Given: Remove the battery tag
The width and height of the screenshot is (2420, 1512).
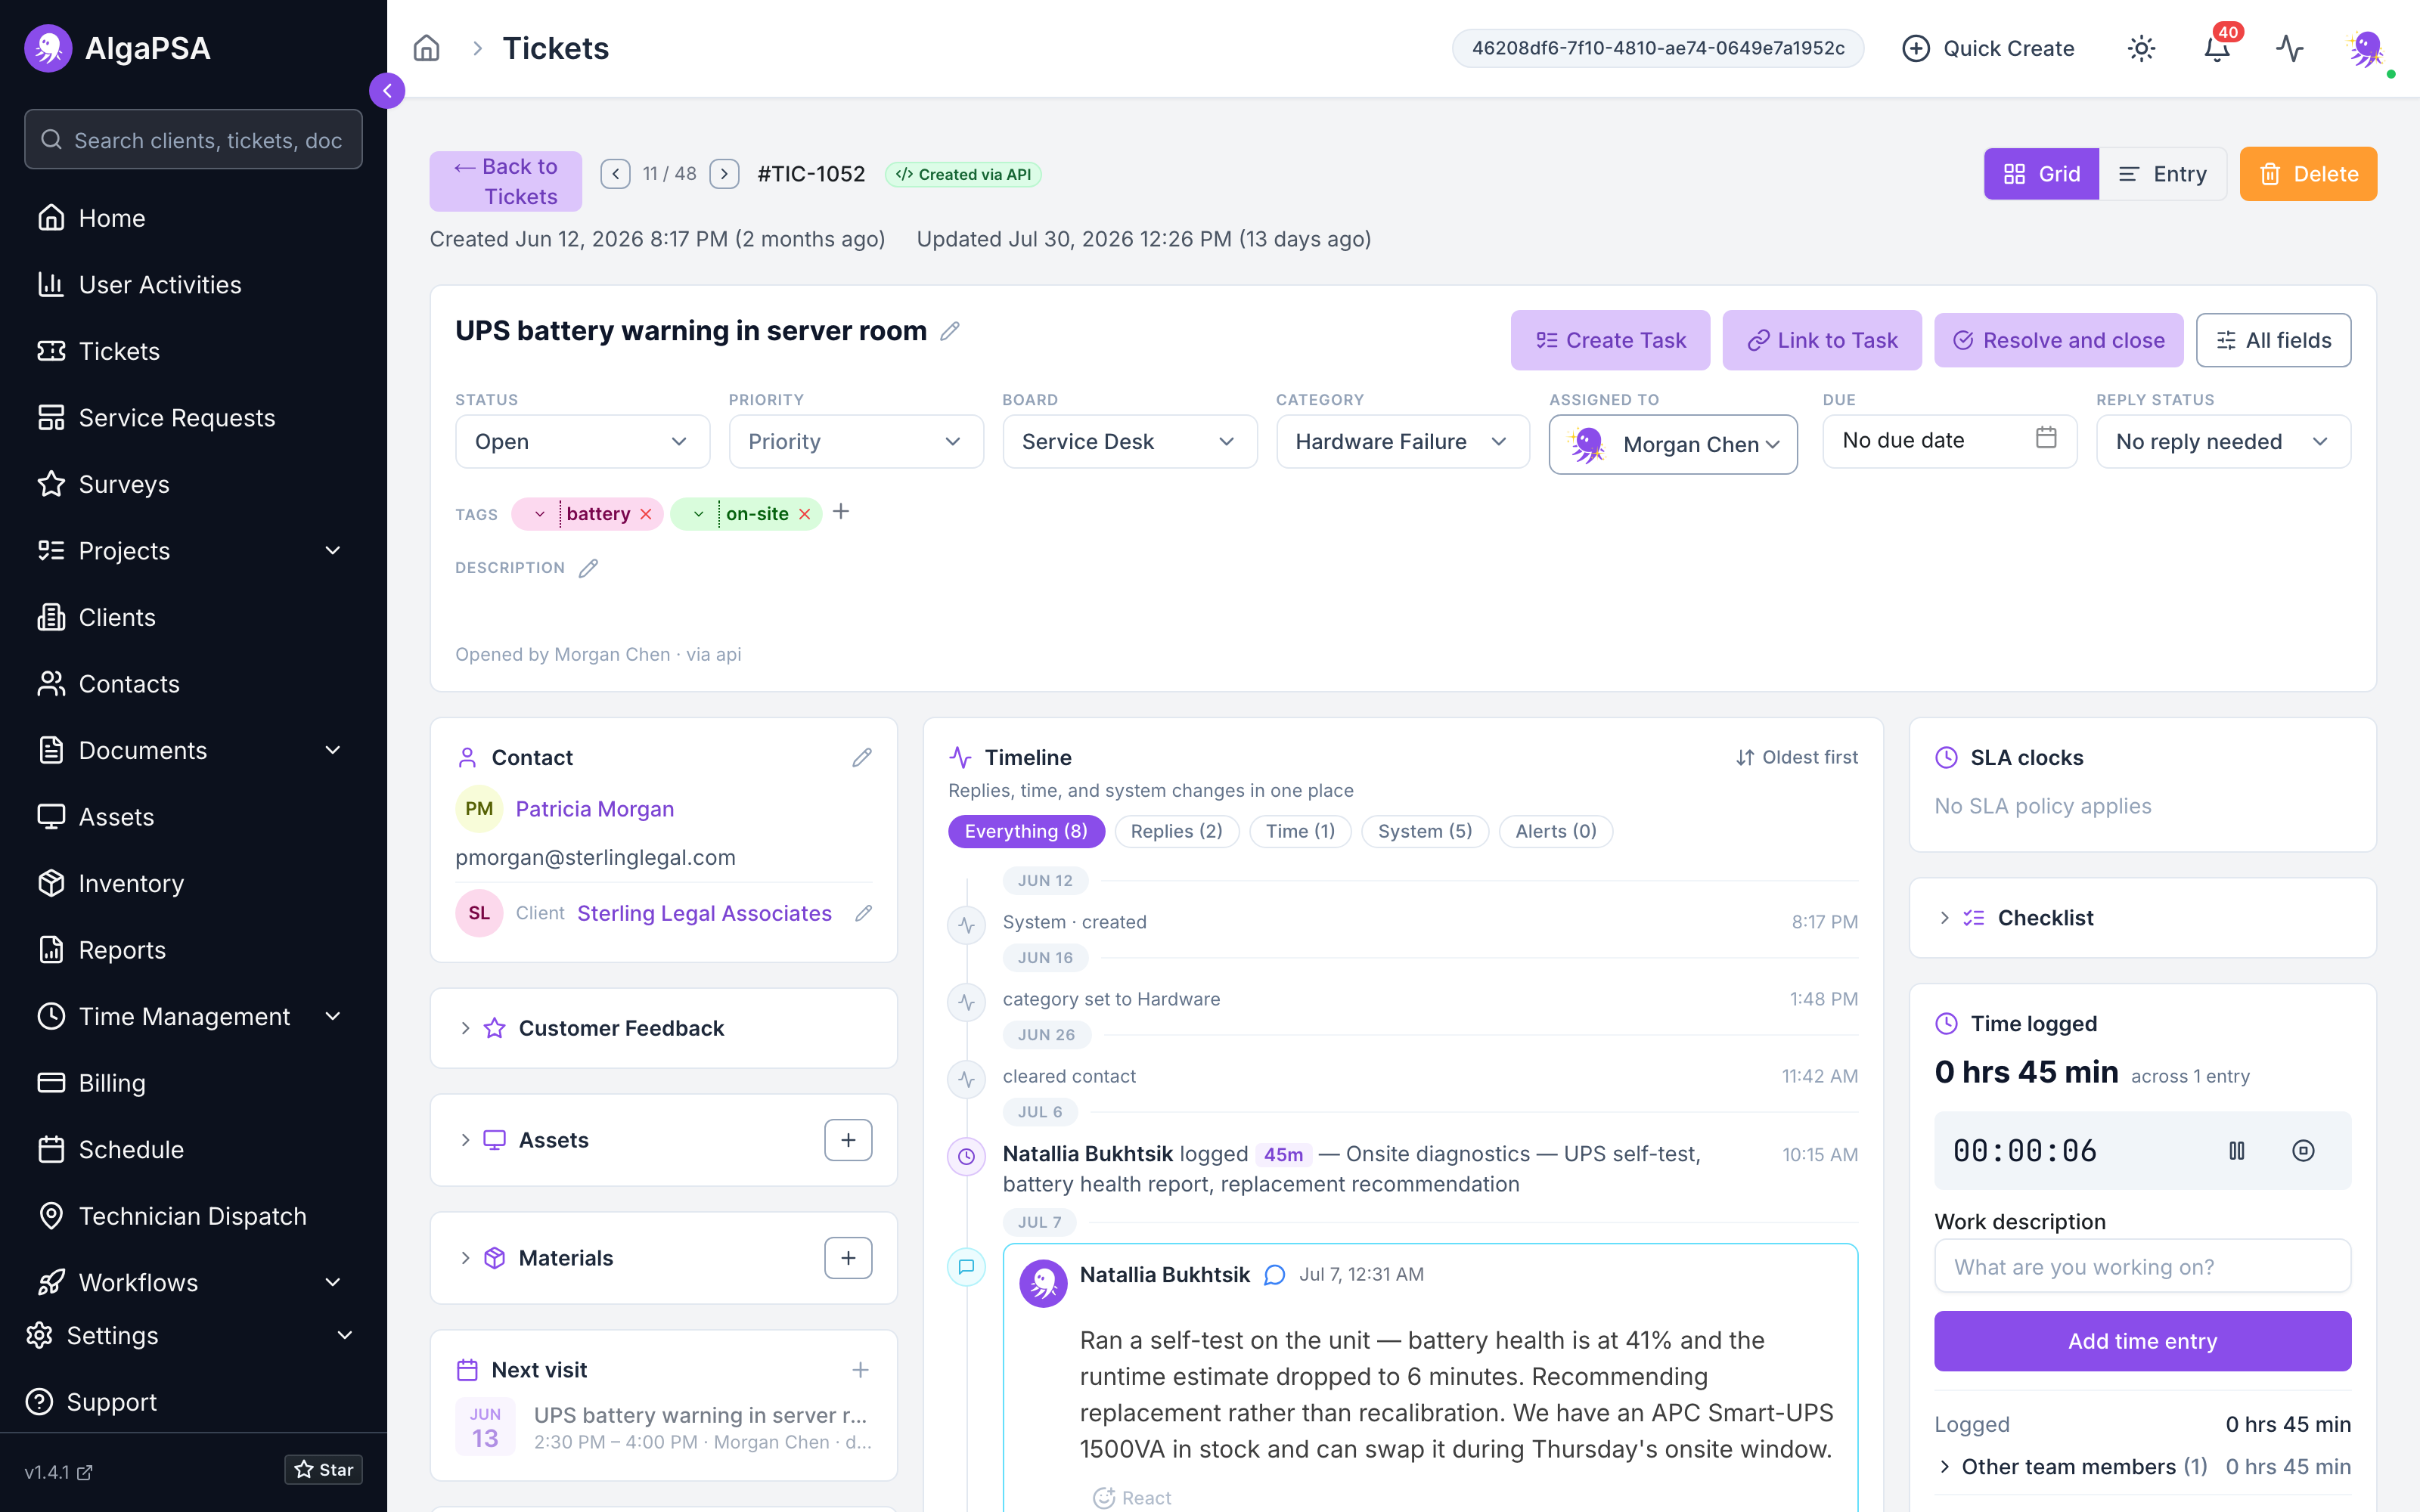Looking at the screenshot, I should point(646,514).
